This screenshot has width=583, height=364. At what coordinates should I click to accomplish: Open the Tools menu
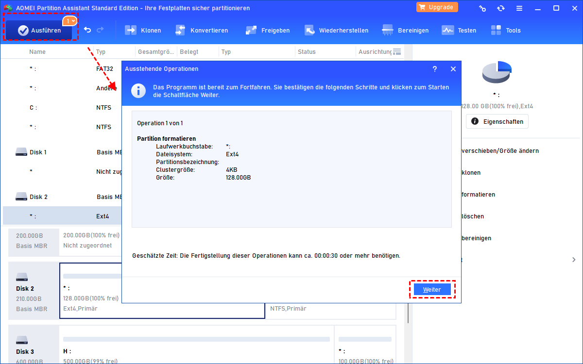[x=505, y=30]
